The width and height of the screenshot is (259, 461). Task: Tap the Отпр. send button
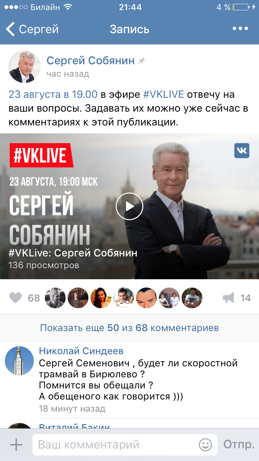pos(239,445)
